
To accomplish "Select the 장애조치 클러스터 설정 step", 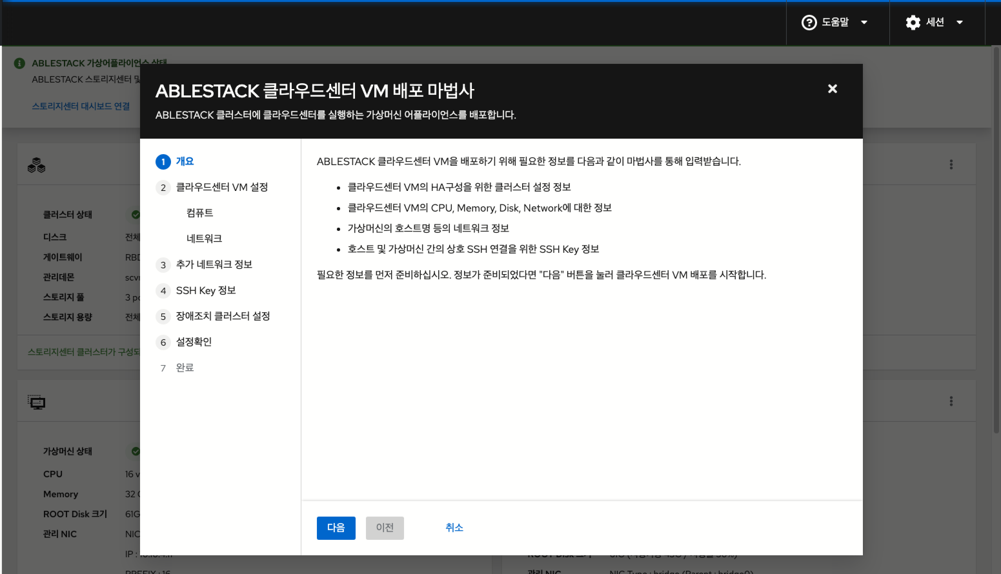I will (223, 316).
